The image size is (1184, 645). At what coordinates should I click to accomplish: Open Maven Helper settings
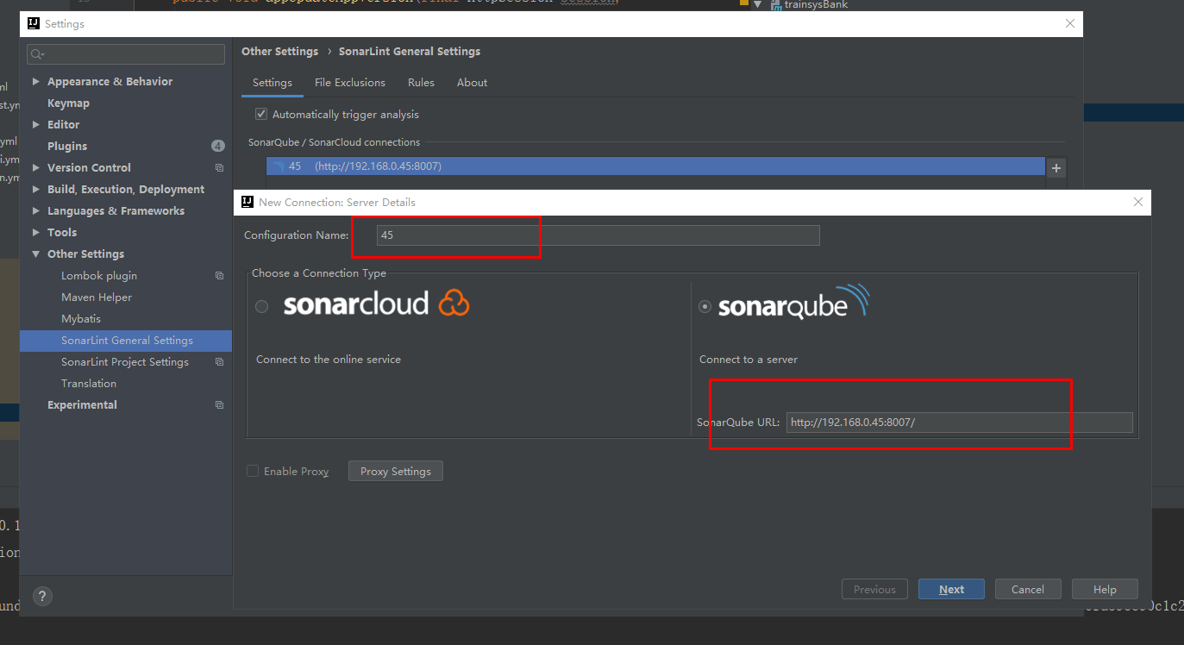[97, 297]
